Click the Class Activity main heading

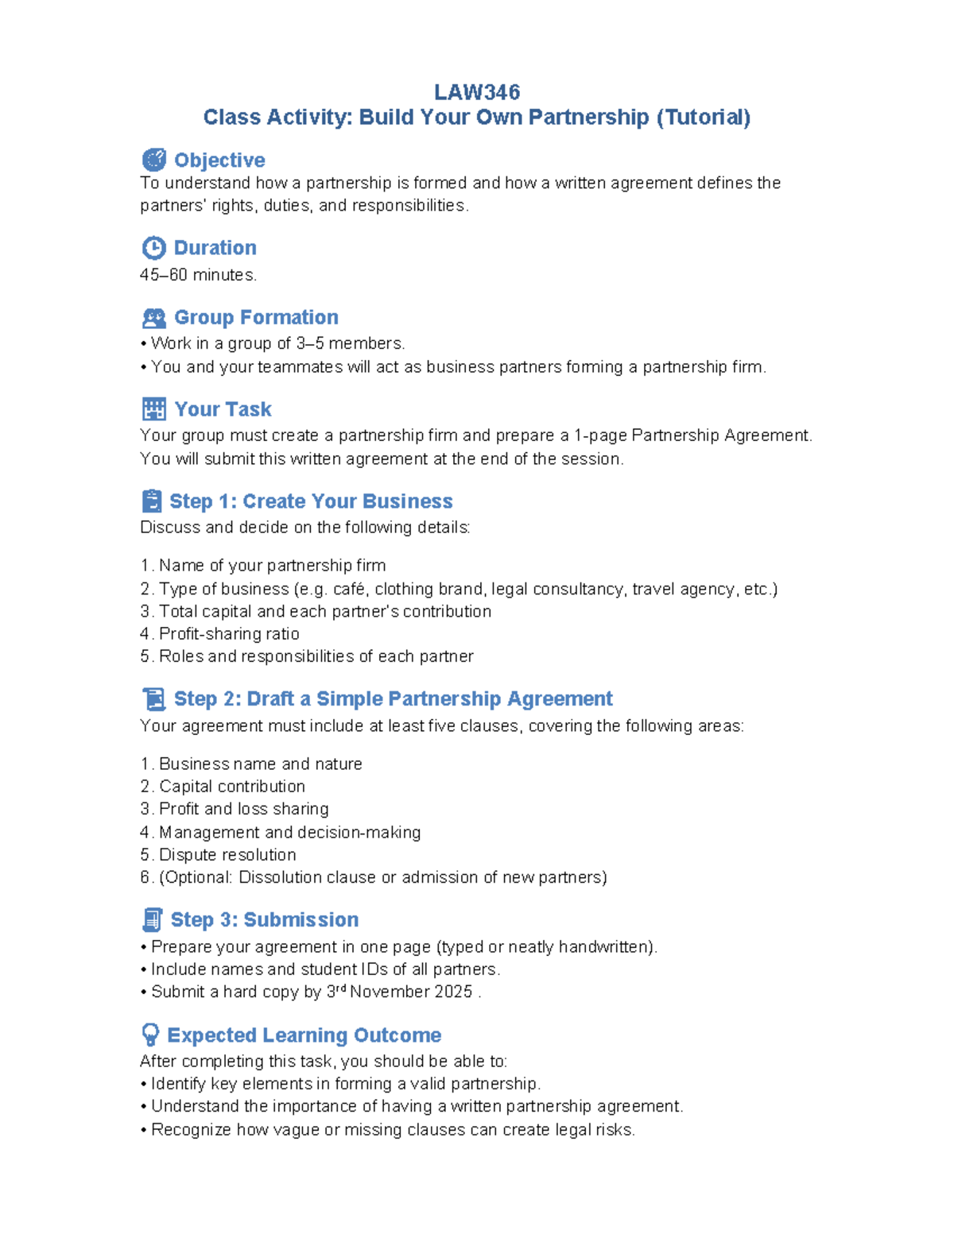click(x=477, y=118)
